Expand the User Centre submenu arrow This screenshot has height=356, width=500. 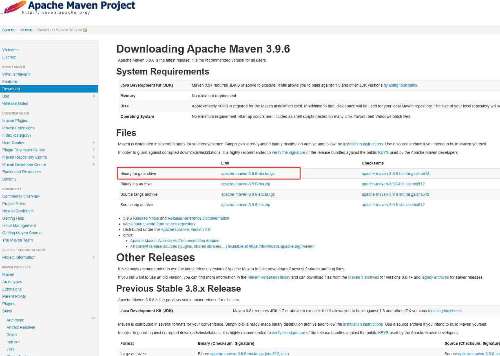tap(94, 143)
